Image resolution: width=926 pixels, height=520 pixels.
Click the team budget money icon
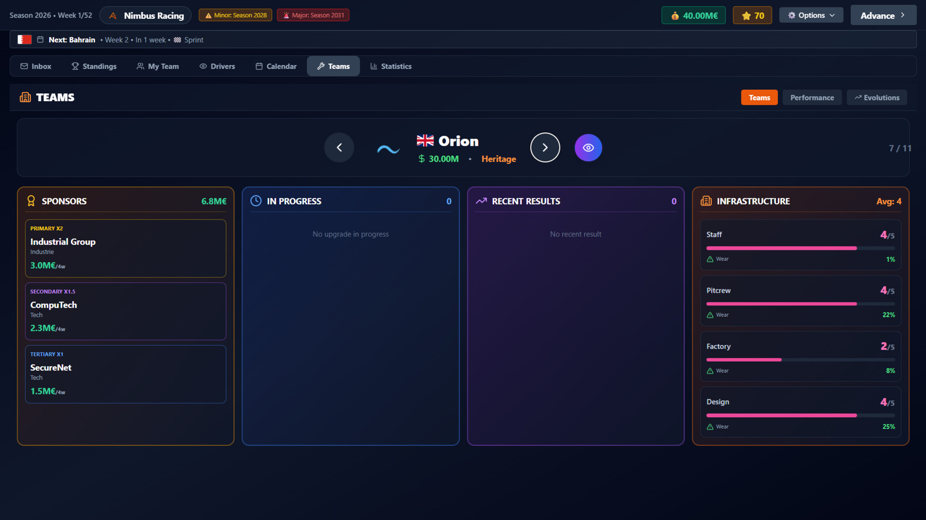pos(674,15)
